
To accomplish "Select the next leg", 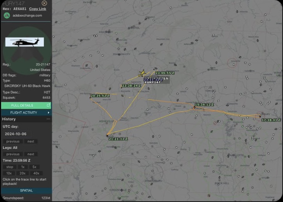I will click(x=31, y=154).
